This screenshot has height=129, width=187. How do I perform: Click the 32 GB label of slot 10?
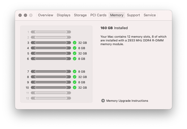tap(83, 88)
